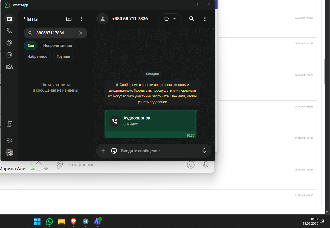Clear the search field with the X

tap(81, 33)
